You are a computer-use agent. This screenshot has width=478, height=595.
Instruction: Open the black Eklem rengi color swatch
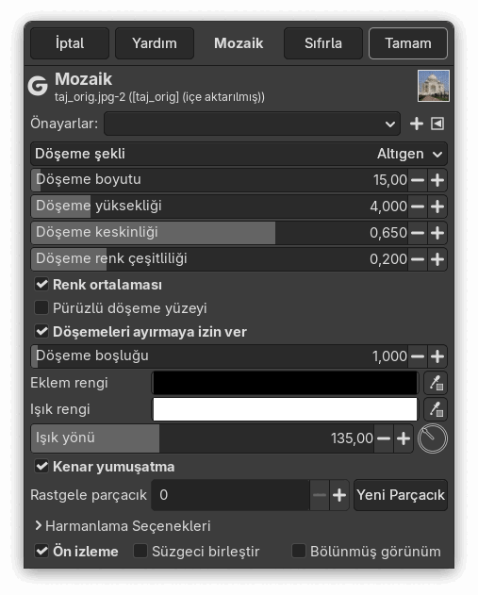(x=286, y=383)
